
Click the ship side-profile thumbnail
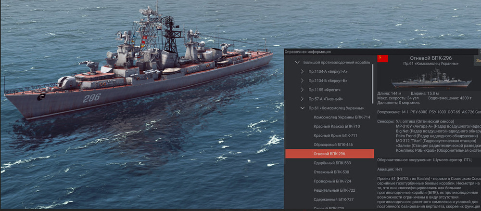pyautogui.click(x=431, y=79)
